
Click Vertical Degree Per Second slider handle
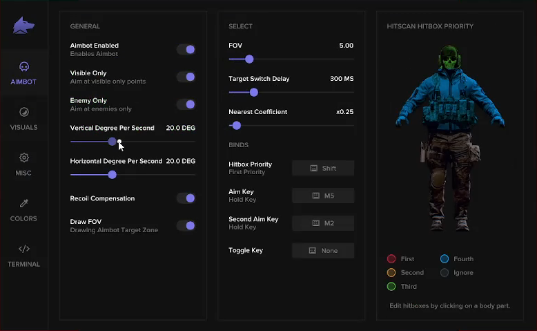tap(113, 142)
